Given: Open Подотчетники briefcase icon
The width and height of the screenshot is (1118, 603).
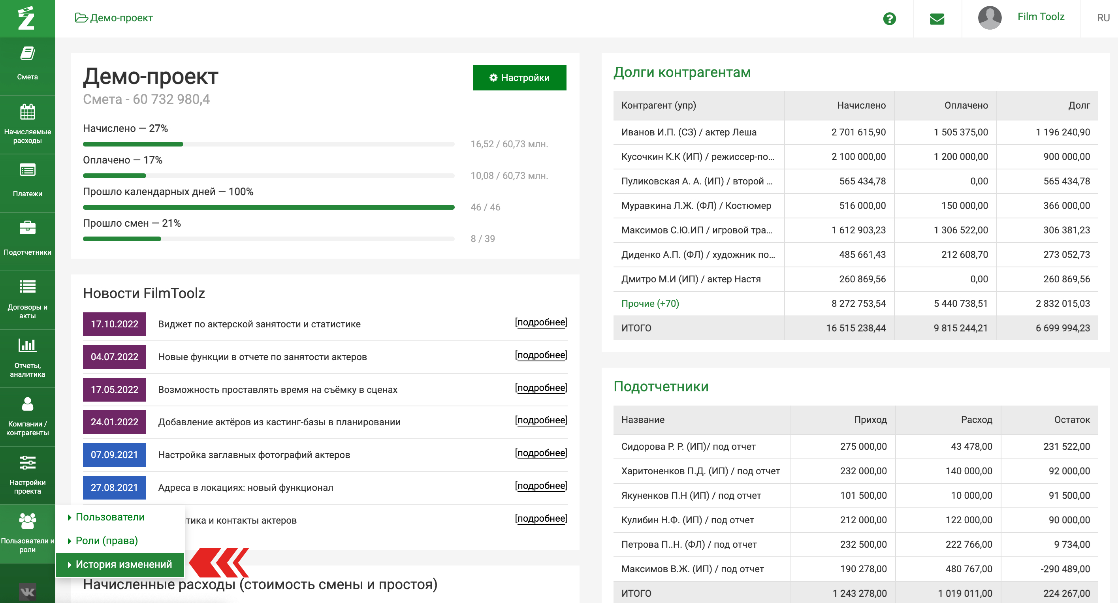Looking at the screenshot, I should (27, 228).
